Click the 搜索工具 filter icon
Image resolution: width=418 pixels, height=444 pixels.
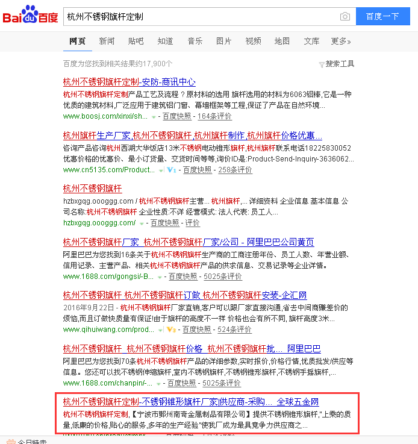tap(322, 64)
